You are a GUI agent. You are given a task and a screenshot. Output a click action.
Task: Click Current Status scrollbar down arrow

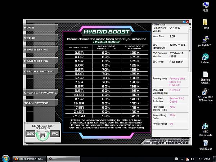[190, 135]
